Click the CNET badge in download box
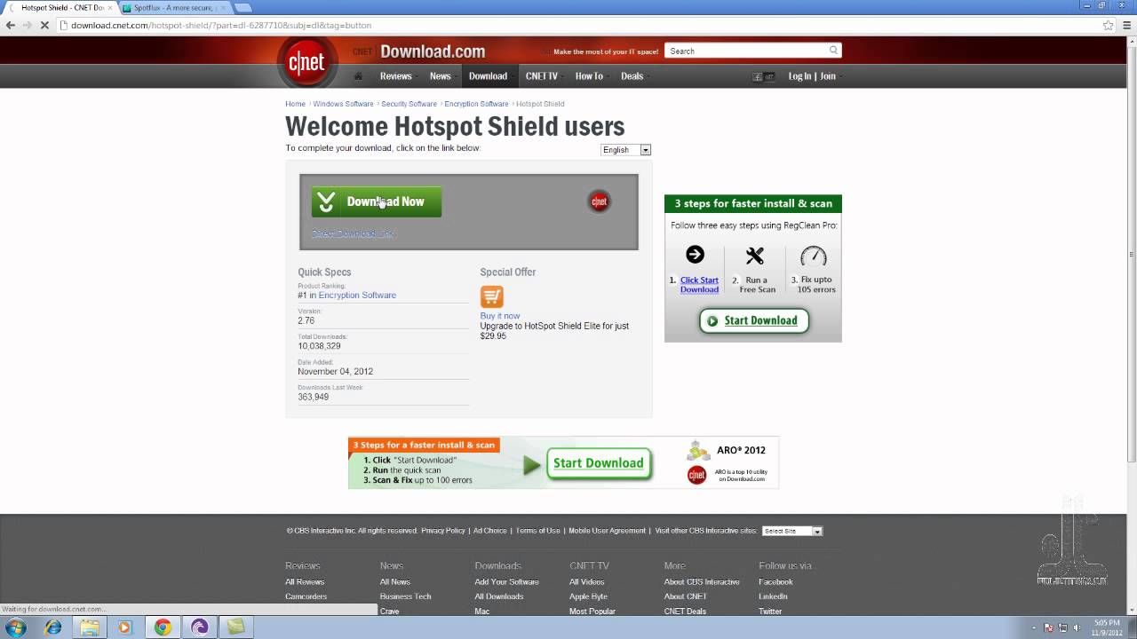 coord(600,201)
